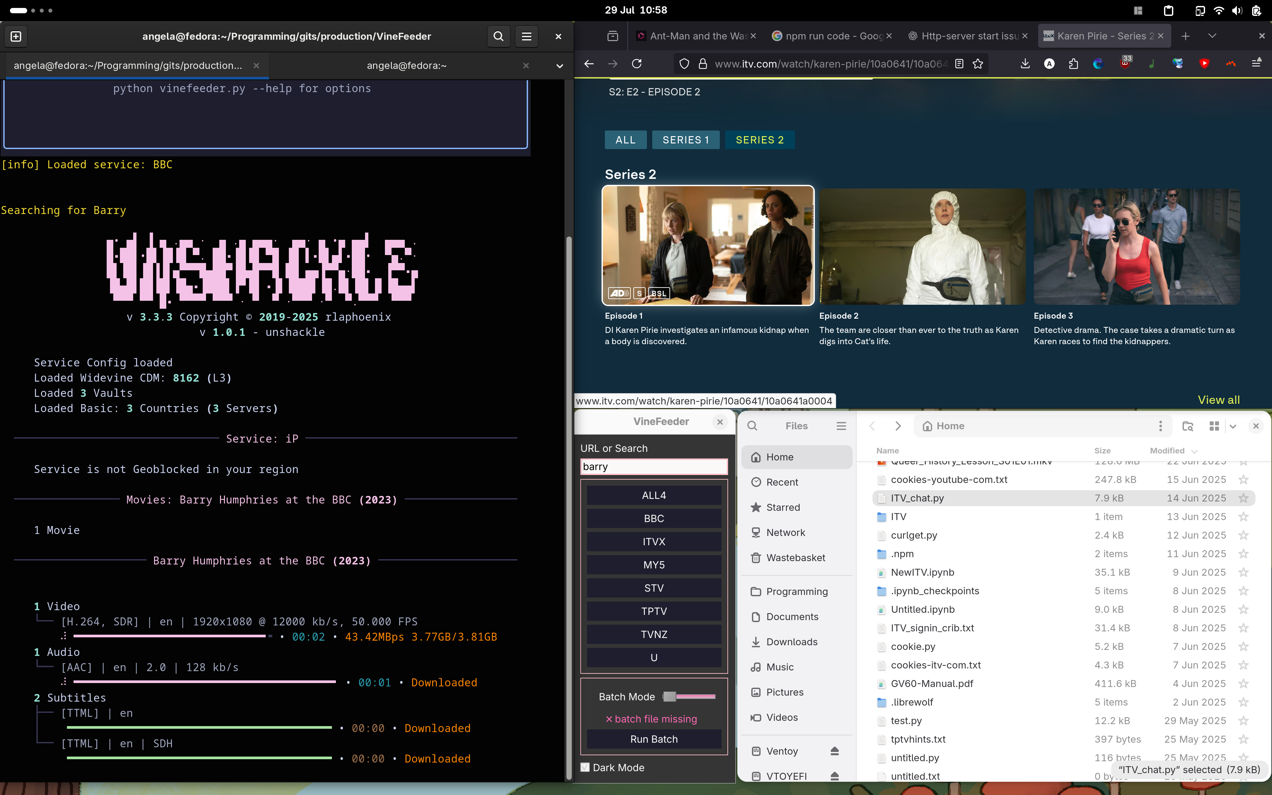Viewport: 1272px width, 795px height.
Task: Bookmark page with star icon
Action: [x=978, y=64]
